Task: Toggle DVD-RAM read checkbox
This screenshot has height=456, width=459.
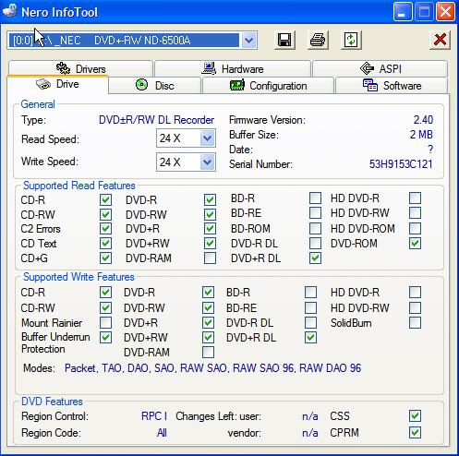Action: (210, 258)
